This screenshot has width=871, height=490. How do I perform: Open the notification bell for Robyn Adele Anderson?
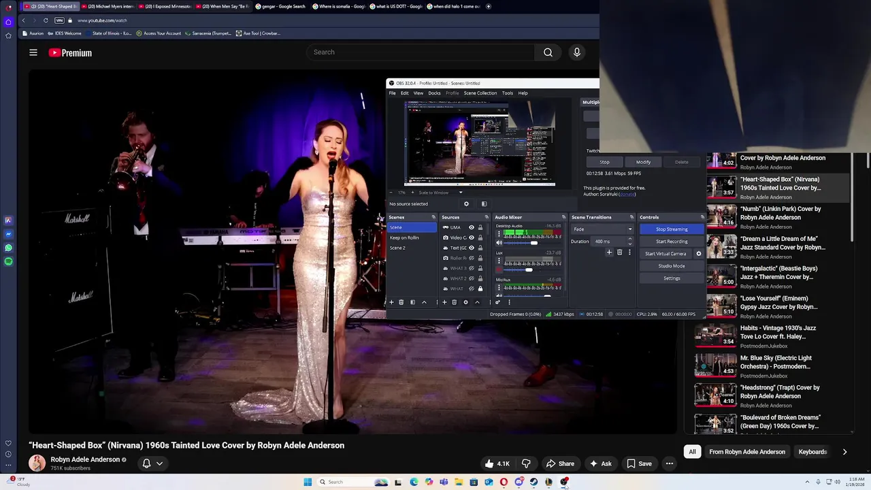[x=146, y=463]
